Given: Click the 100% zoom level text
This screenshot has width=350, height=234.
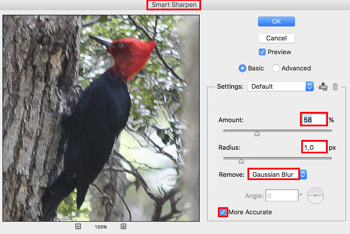Looking at the screenshot, I should [101, 227].
